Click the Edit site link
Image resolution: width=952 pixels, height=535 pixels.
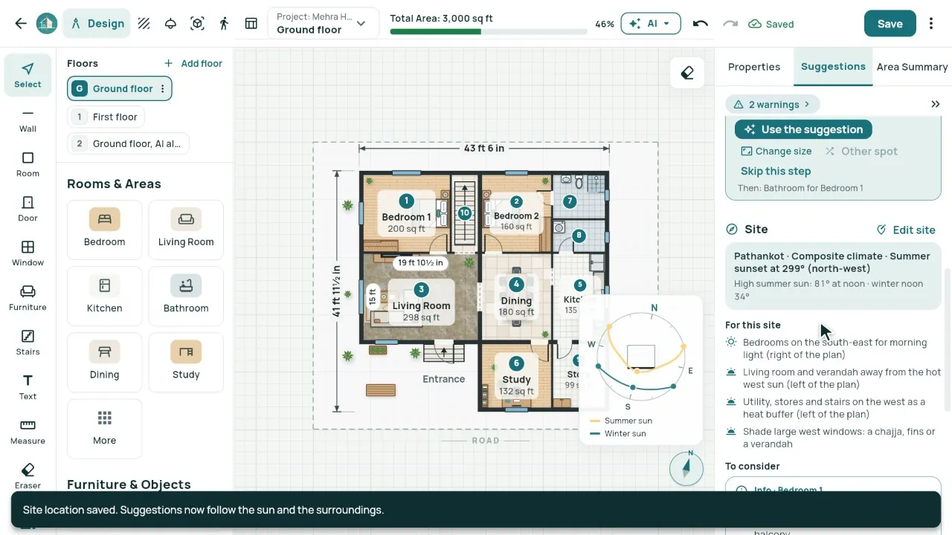coord(906,230)
